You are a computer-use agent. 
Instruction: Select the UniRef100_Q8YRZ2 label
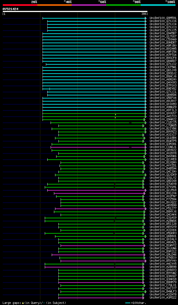point(163,150)
